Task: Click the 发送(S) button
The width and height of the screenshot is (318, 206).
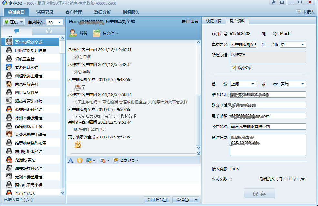Action: (183, 200)
